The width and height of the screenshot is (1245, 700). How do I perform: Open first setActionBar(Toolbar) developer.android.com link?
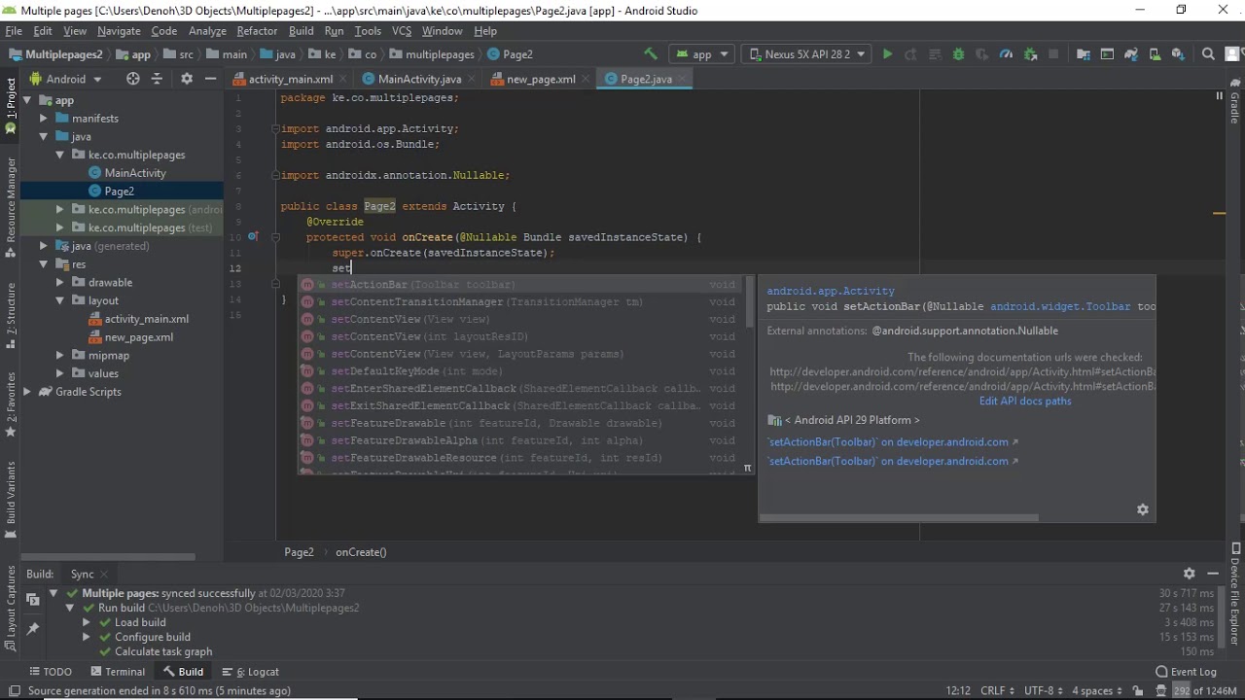[893, 441]
